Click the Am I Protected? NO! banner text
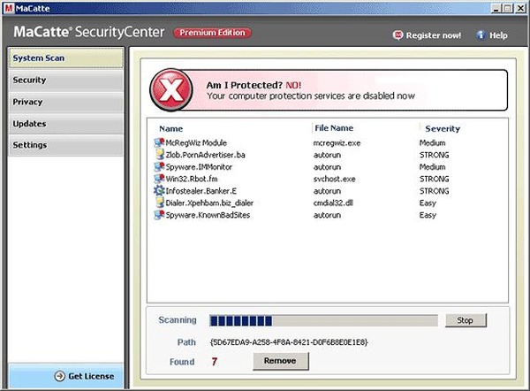Screen dimensions: 530x391 tap(254, 85)
